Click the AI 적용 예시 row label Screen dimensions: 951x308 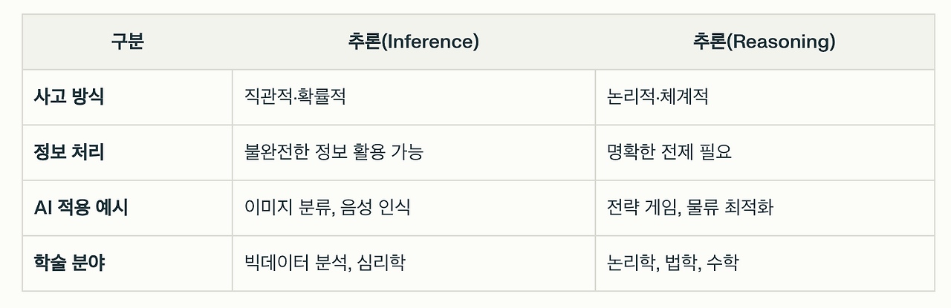pyautogui.click(x=81, y=208)
